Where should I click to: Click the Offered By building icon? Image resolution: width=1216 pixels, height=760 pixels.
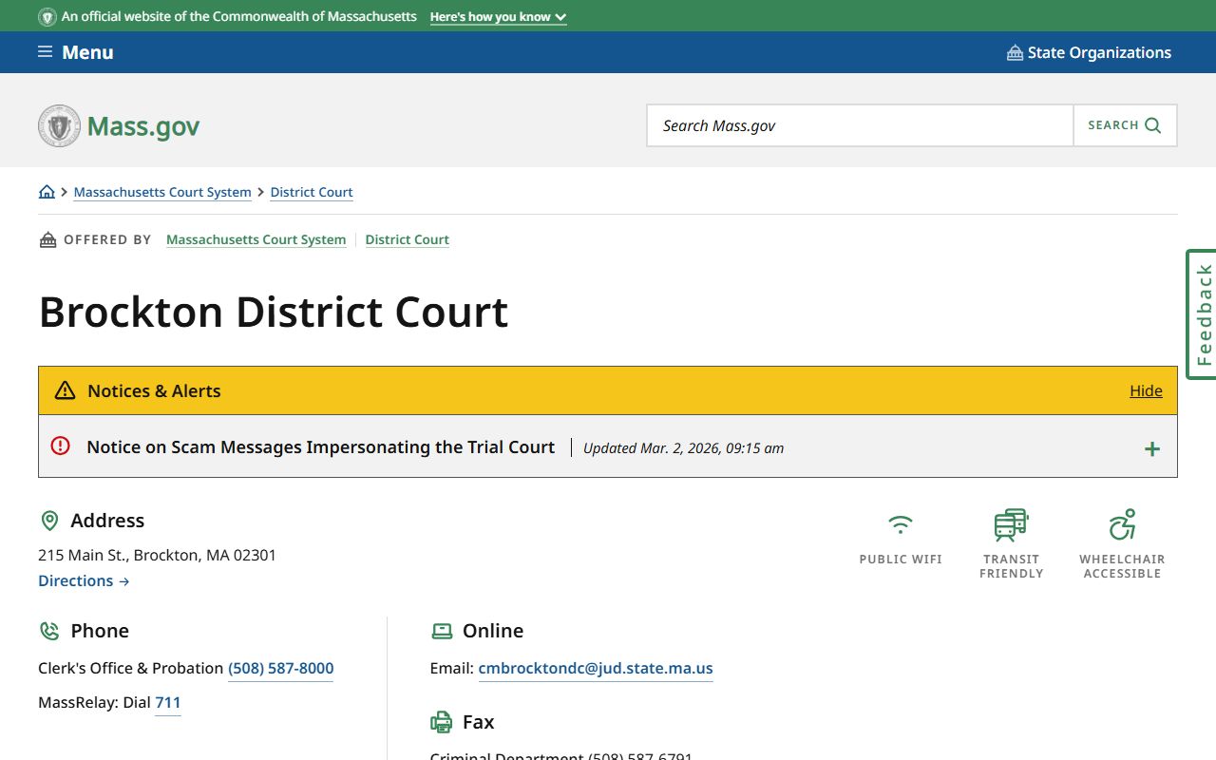[x=47, y=239]
